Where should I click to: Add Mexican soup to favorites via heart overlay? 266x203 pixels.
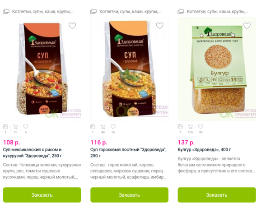click(x=72, y=26)
